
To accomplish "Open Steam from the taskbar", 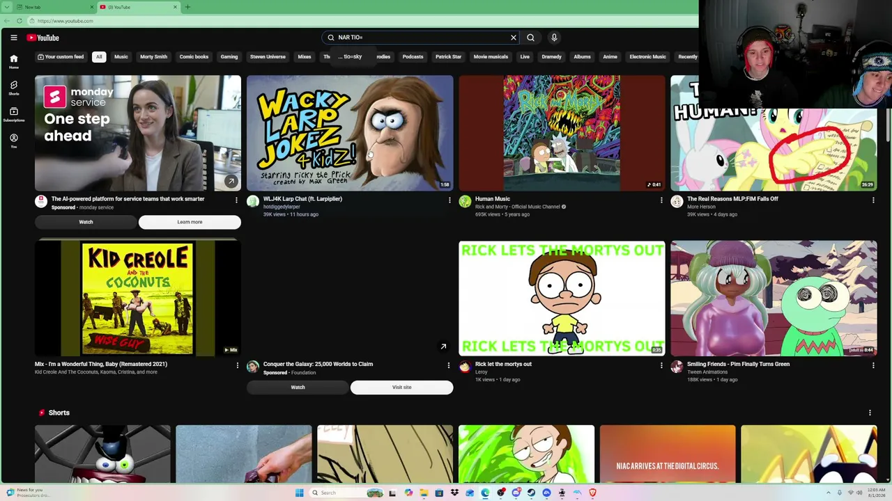I will coord(531,493).
